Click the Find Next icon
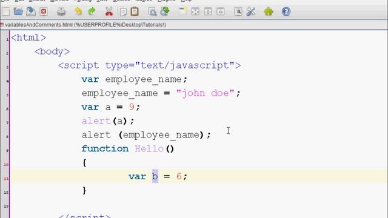Image resolution: width=388 pixels, height=218 pixels. [165, 12]
